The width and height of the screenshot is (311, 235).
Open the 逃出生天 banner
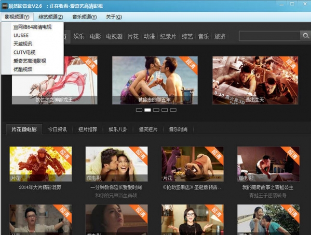pos(255,80)
